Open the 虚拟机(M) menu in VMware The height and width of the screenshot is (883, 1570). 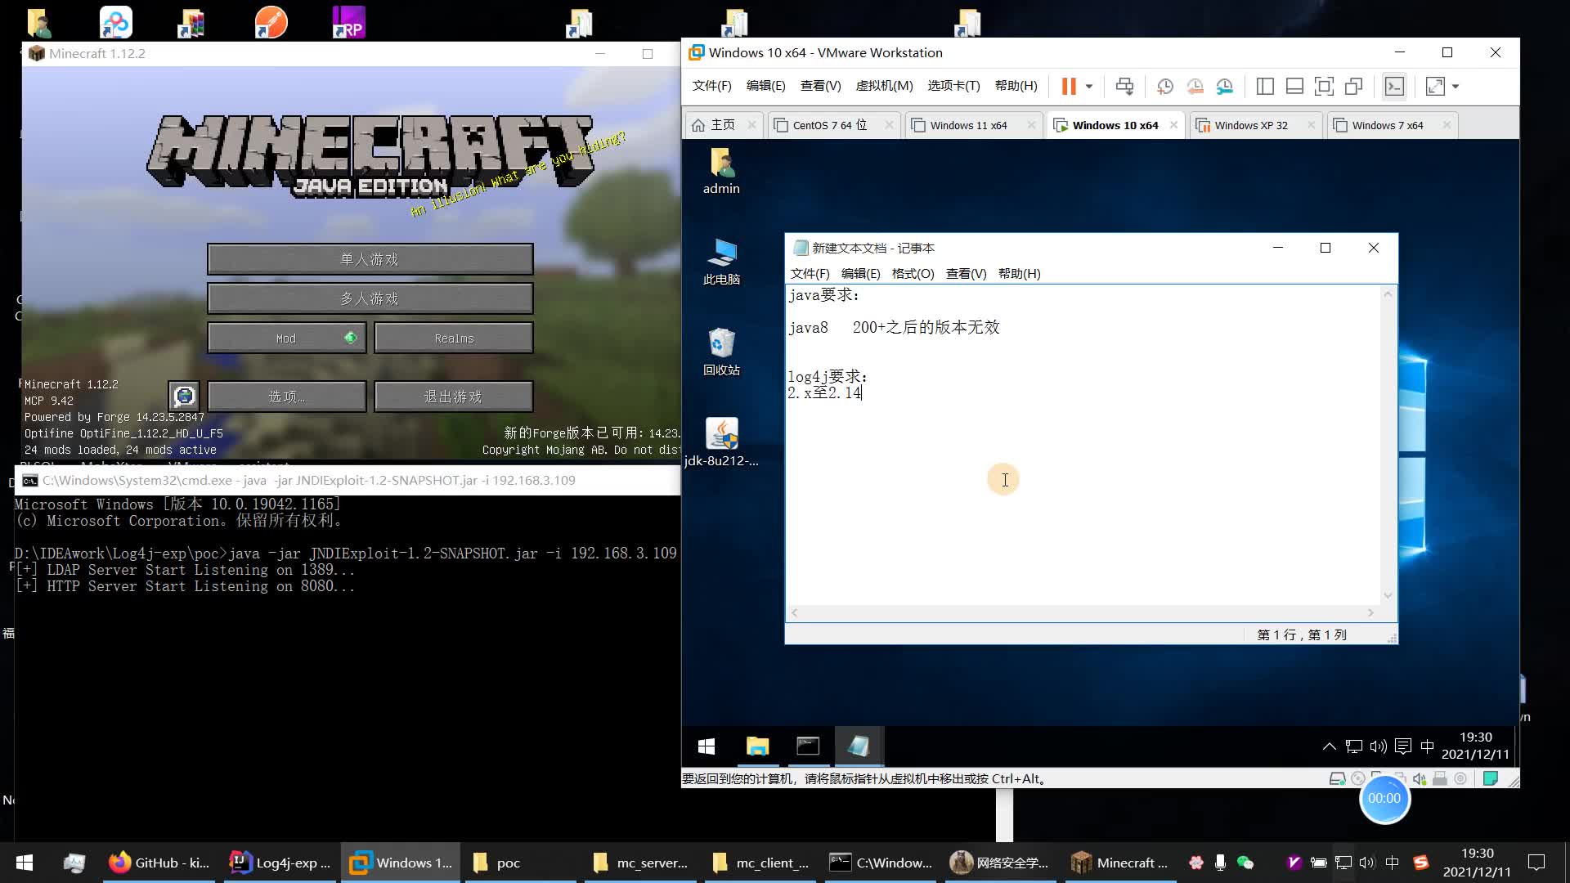point(884,86)
